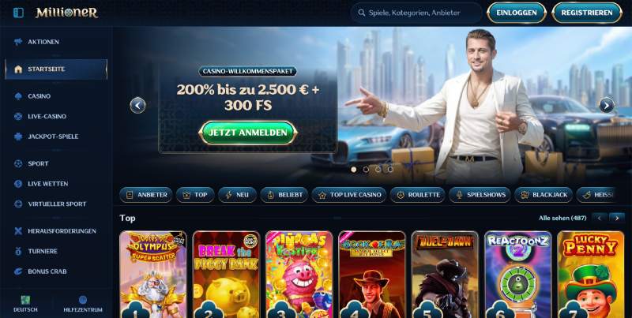Click the Jetzt Anmelden button

coord(248,133)
